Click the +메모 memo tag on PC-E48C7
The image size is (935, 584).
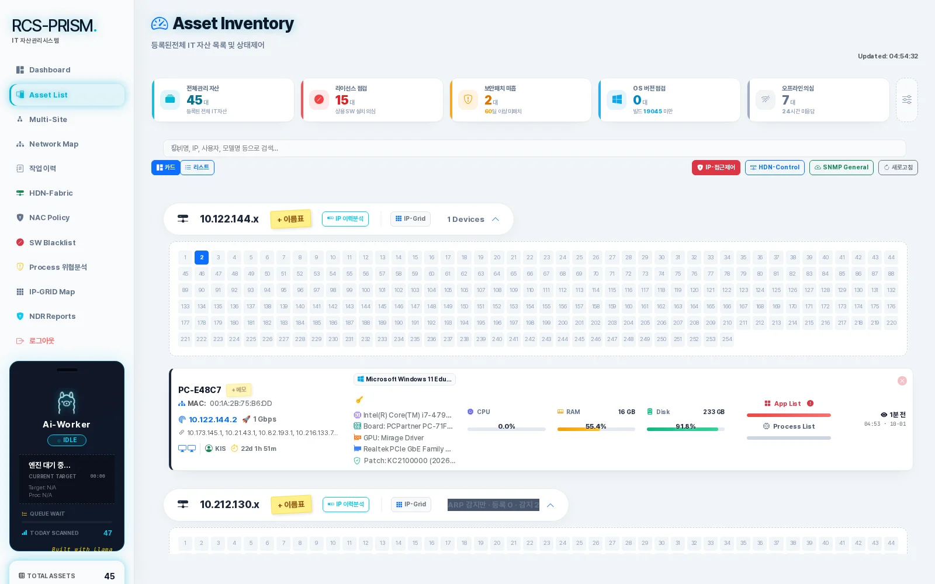[239, 390]
